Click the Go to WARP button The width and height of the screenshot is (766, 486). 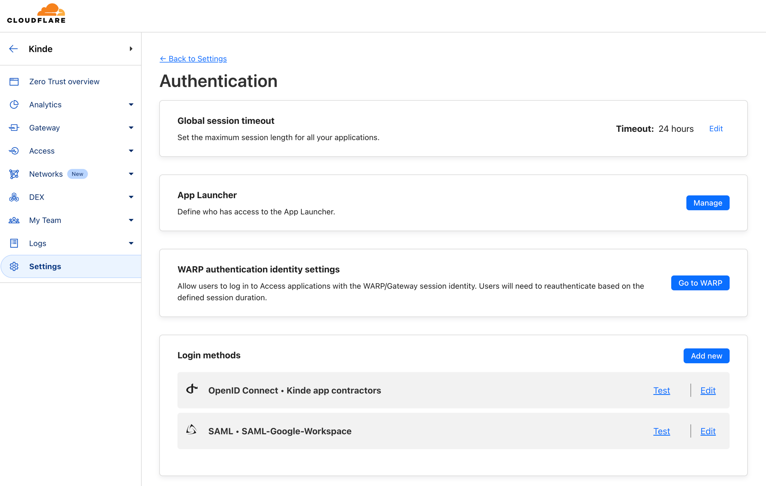[x=700, y=283]
